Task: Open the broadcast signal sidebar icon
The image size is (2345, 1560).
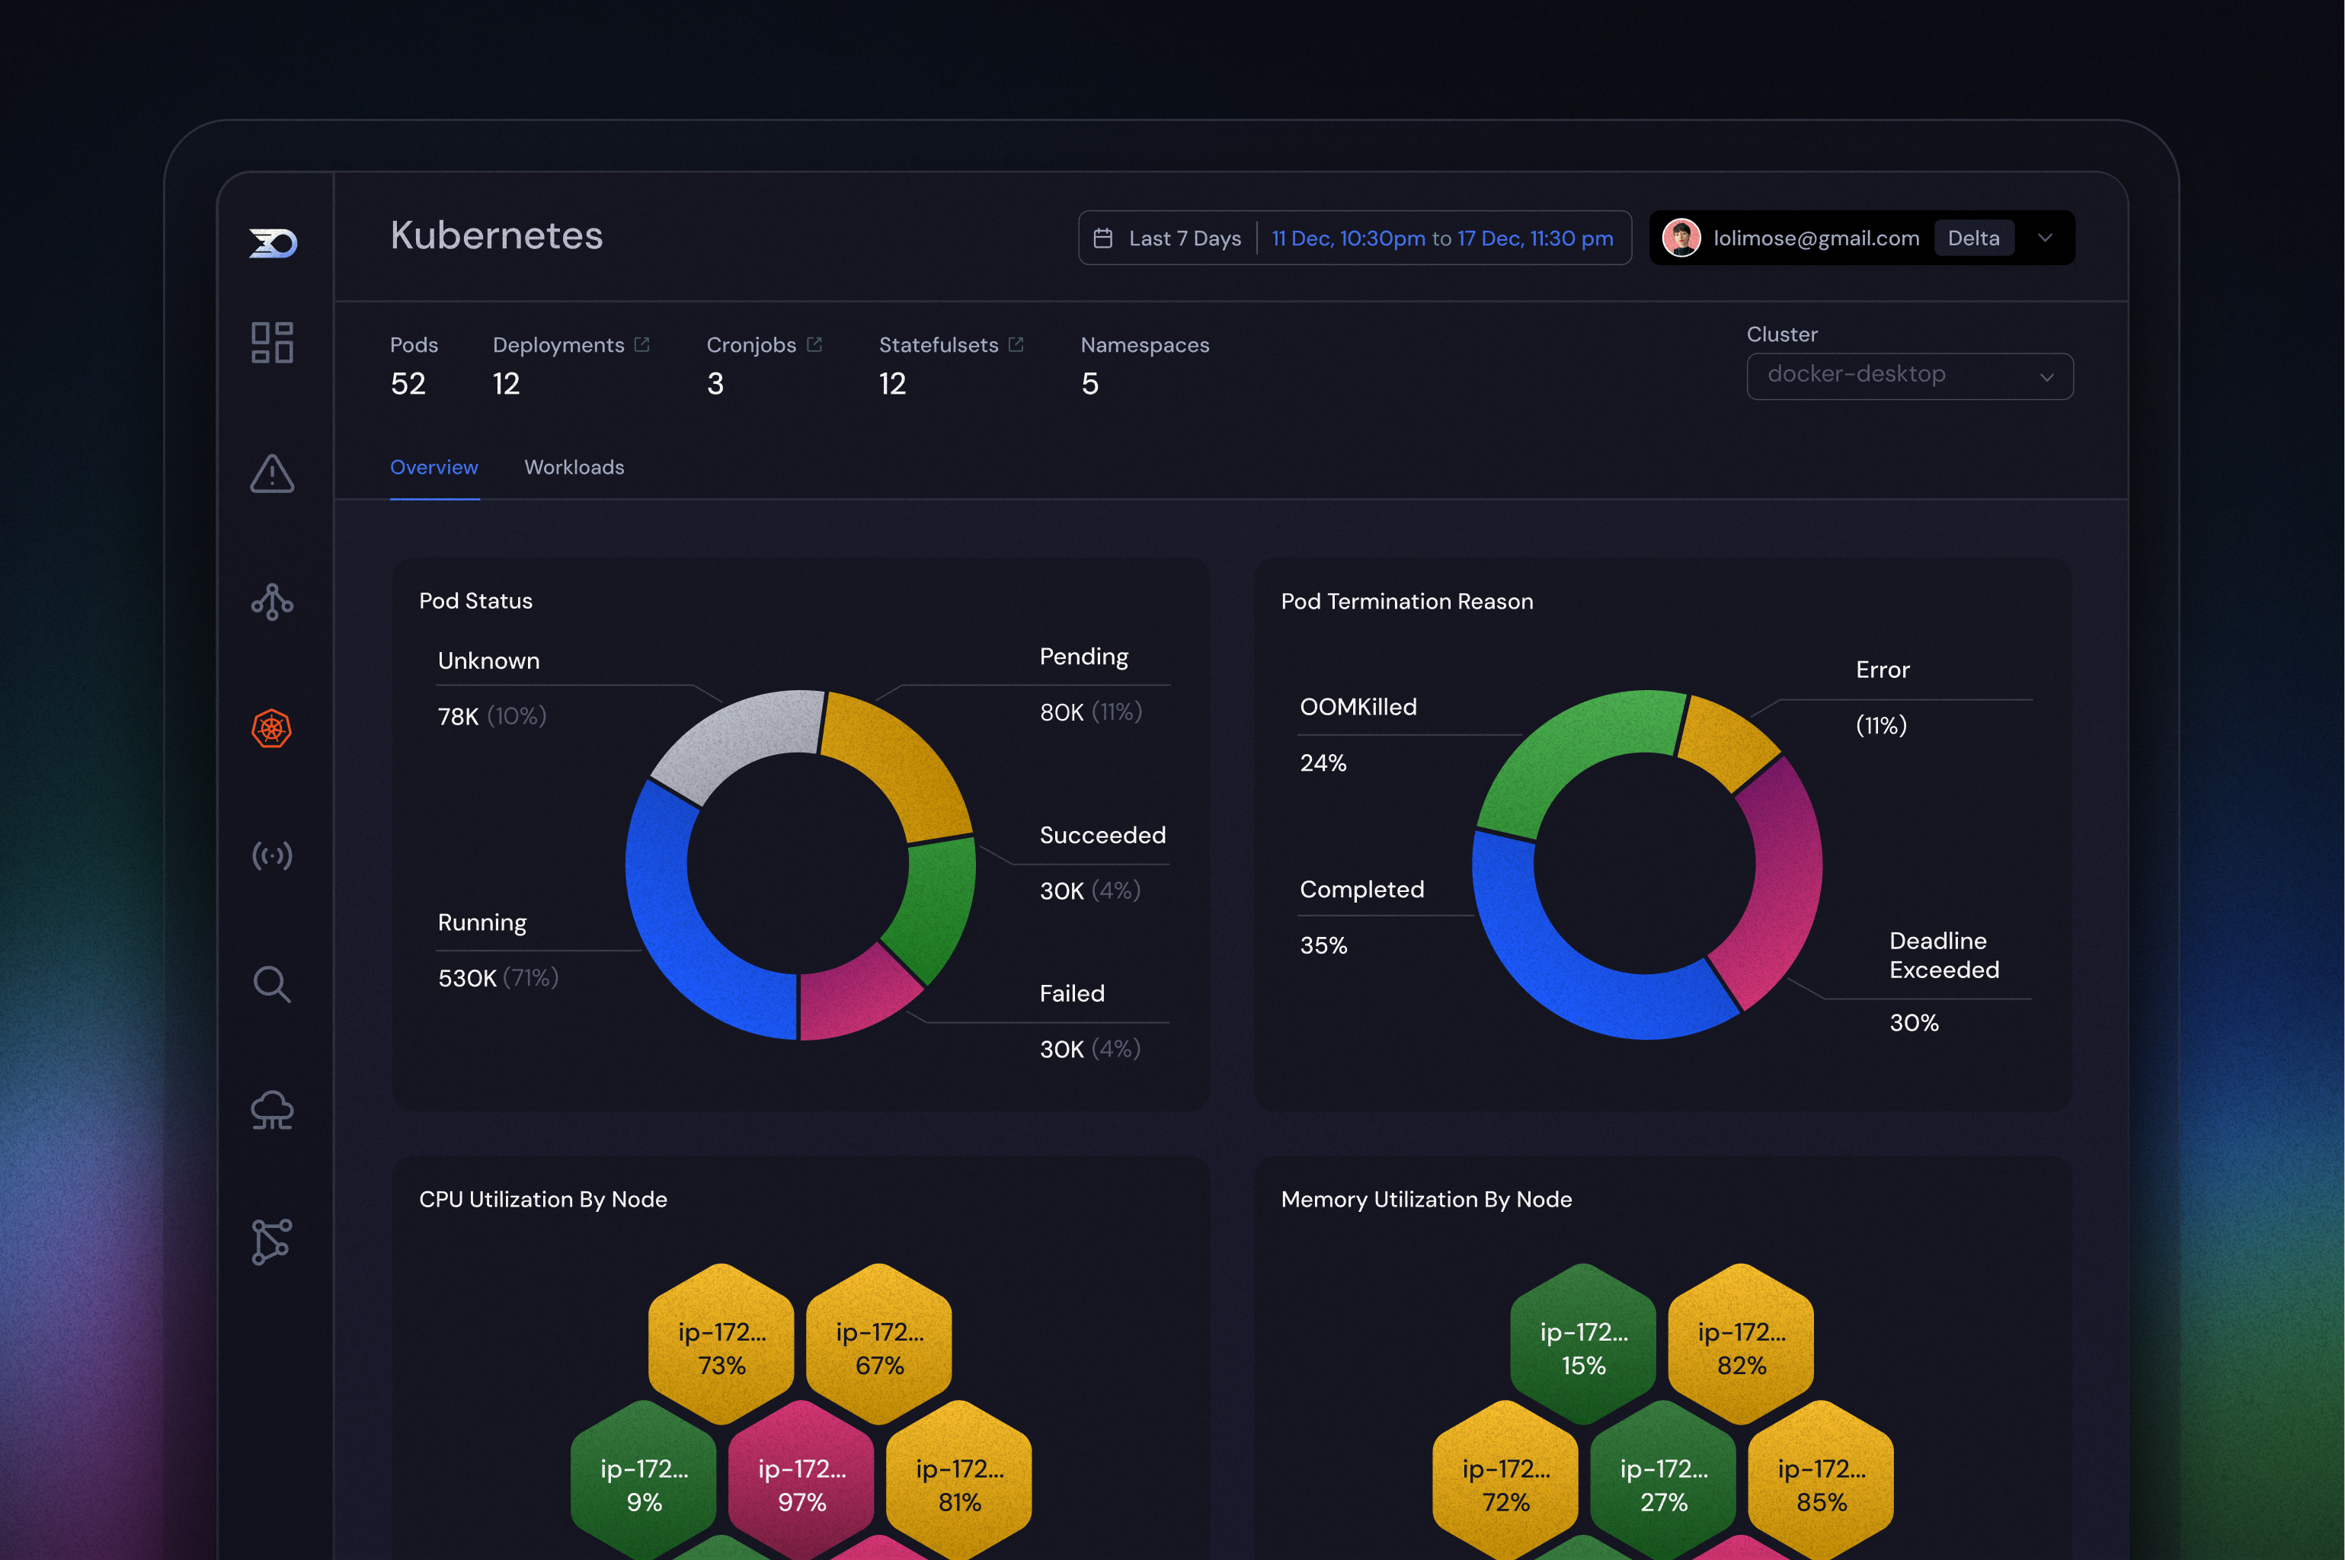Action: tap(272, 855)
